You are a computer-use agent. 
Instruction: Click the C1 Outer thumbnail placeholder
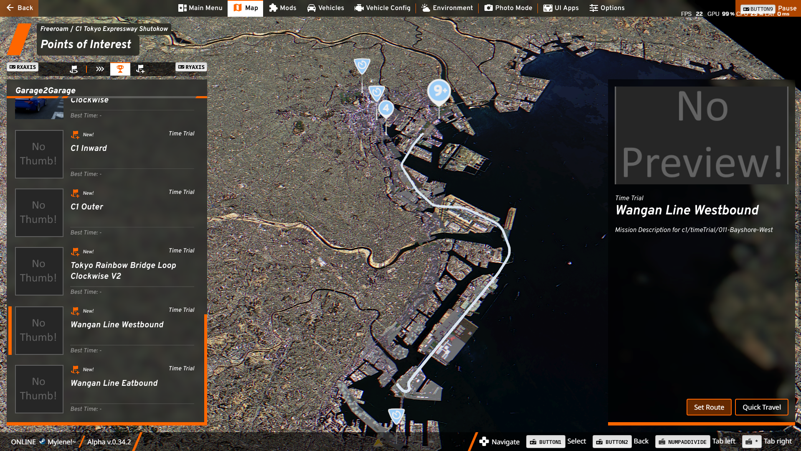point(39,213)
